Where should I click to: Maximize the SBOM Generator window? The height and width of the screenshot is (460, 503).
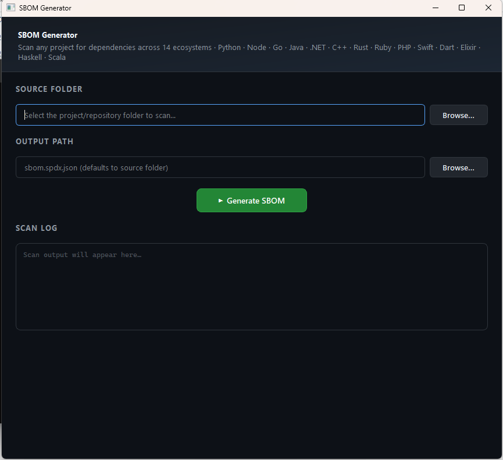462,8
